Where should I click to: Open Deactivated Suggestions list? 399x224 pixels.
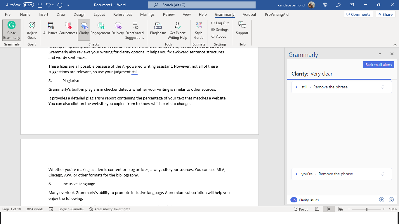pyautogui.click(x=135, y=30)
